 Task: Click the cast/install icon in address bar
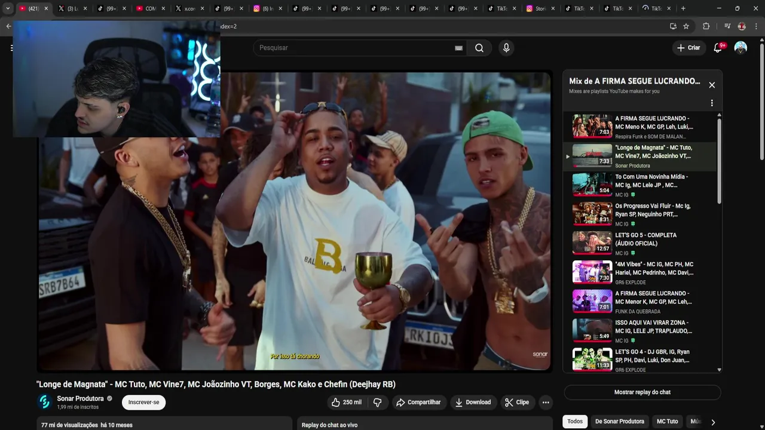coord(673,26)
